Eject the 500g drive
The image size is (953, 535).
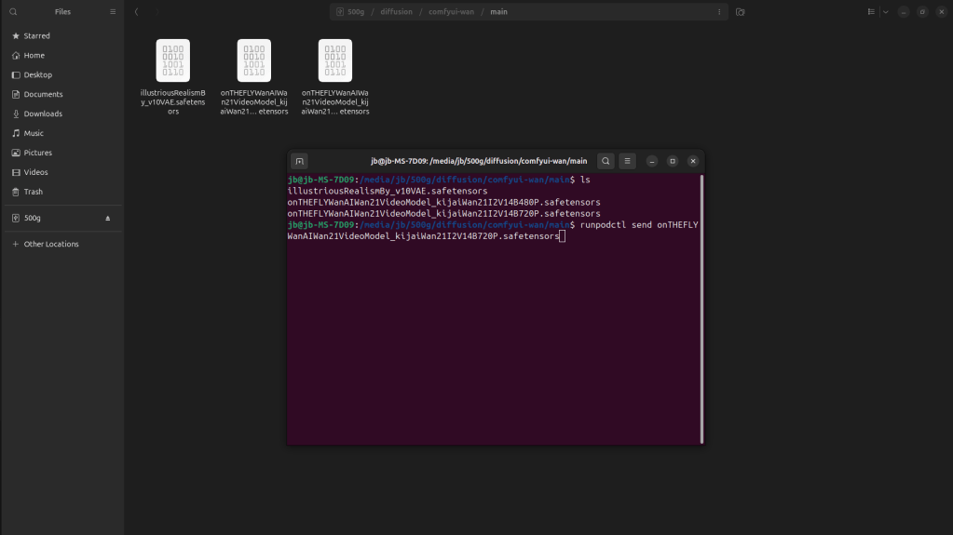point(107,218)
